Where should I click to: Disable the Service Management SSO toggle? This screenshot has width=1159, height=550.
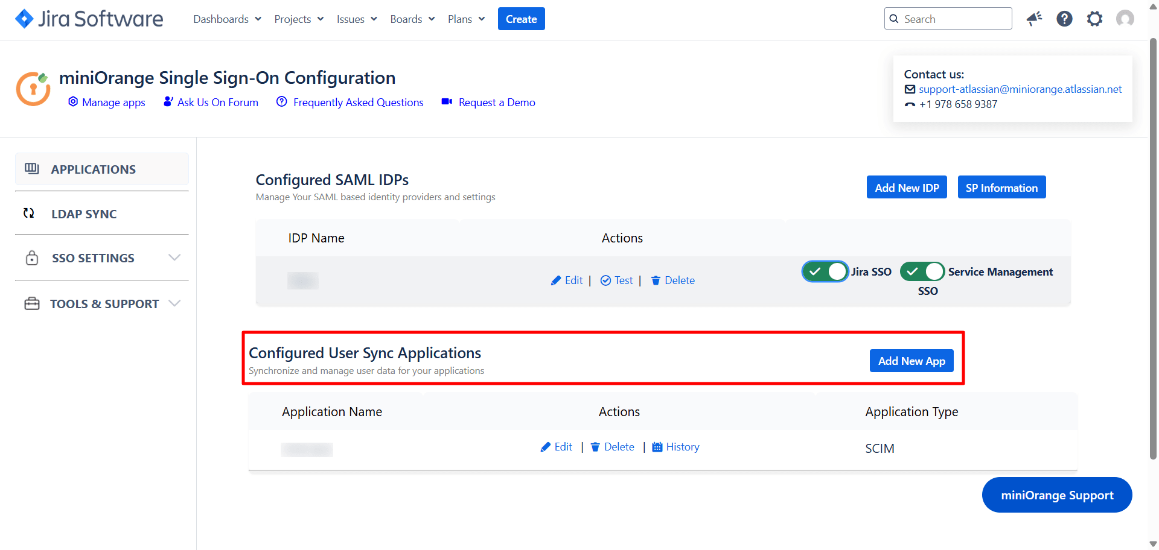point(922,271)
